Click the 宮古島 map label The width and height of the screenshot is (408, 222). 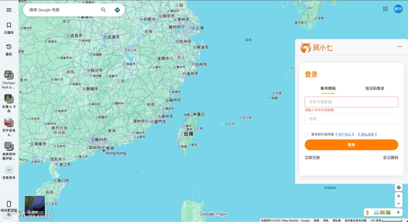click(x=247, y=118)
